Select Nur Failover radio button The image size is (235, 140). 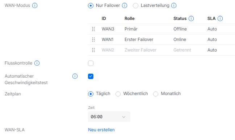click(91, 6)
